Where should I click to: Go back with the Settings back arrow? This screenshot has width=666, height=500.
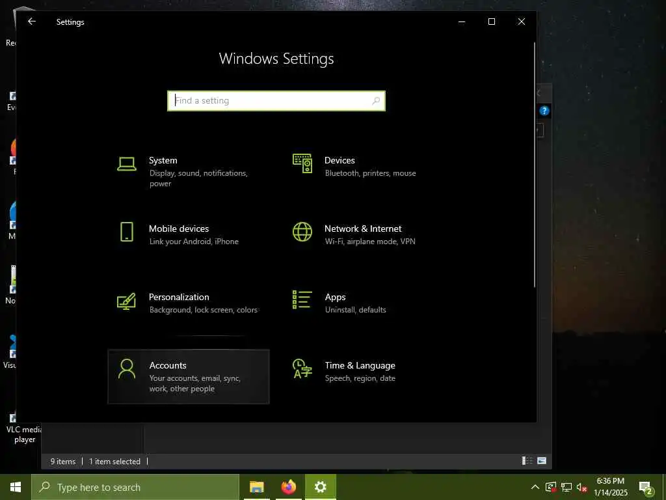(x=32, y=21)
